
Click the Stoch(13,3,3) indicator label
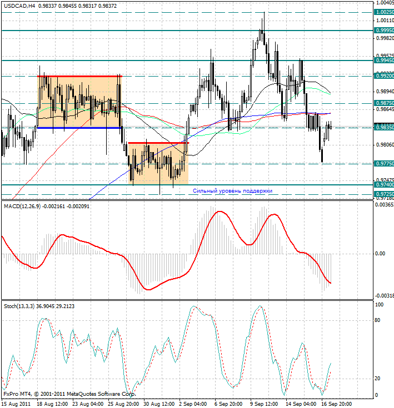click(x=21, y=306)
